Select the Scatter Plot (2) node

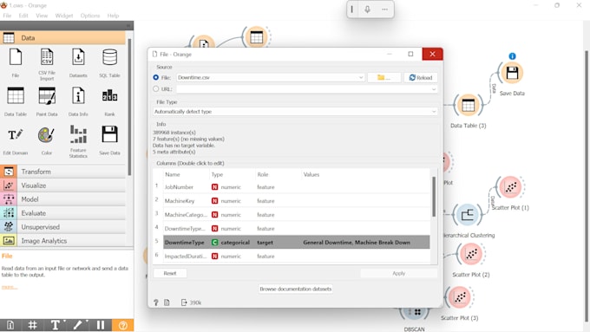point(471,254)
